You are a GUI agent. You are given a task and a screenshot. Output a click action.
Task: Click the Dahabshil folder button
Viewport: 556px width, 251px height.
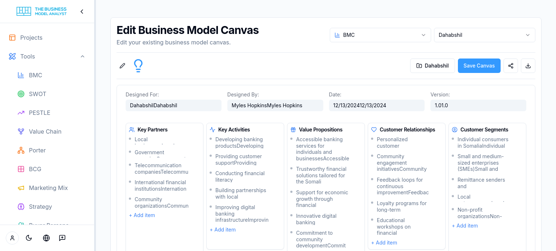(432, 66)
